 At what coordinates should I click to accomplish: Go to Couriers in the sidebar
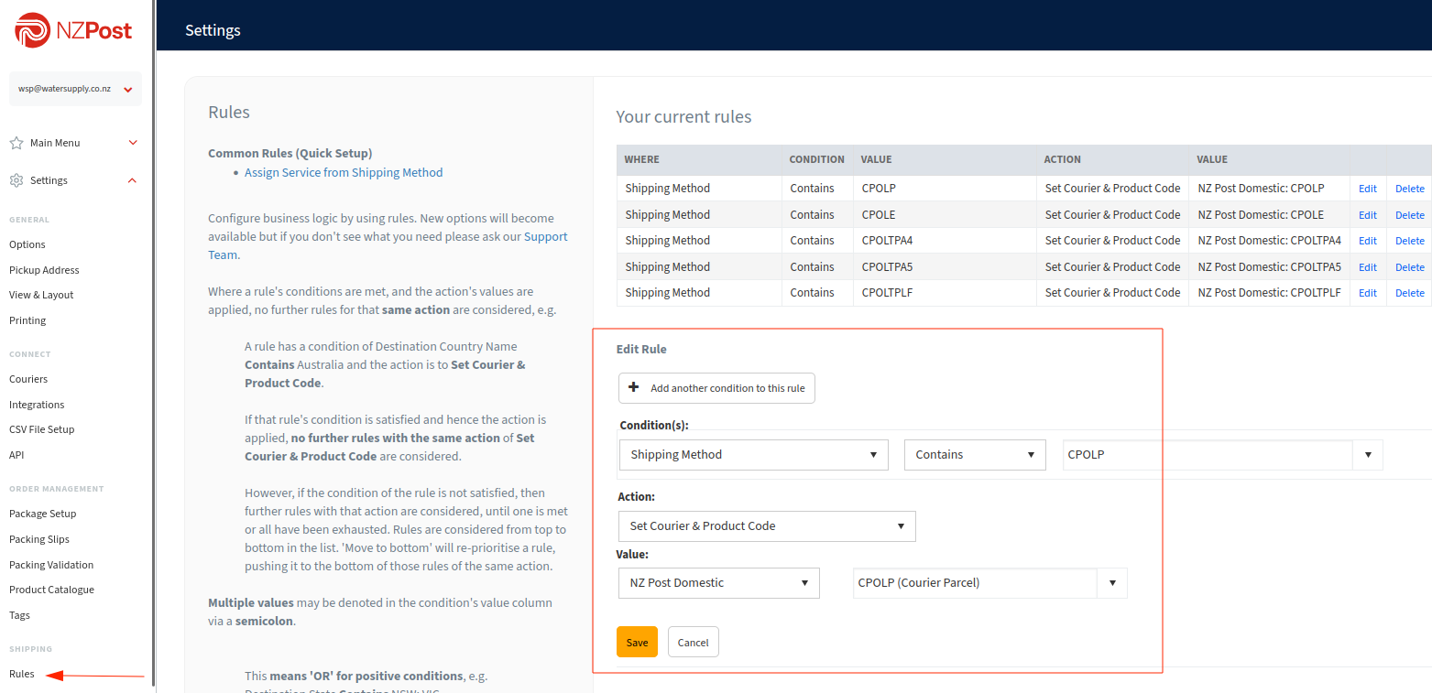28,379
